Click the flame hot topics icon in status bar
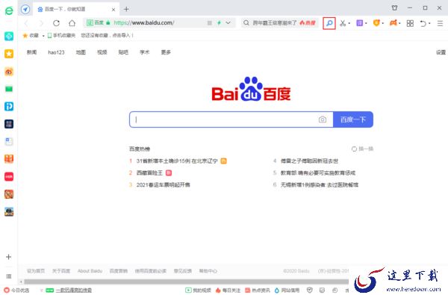448x295 pixels. click(x=218, y=290)
